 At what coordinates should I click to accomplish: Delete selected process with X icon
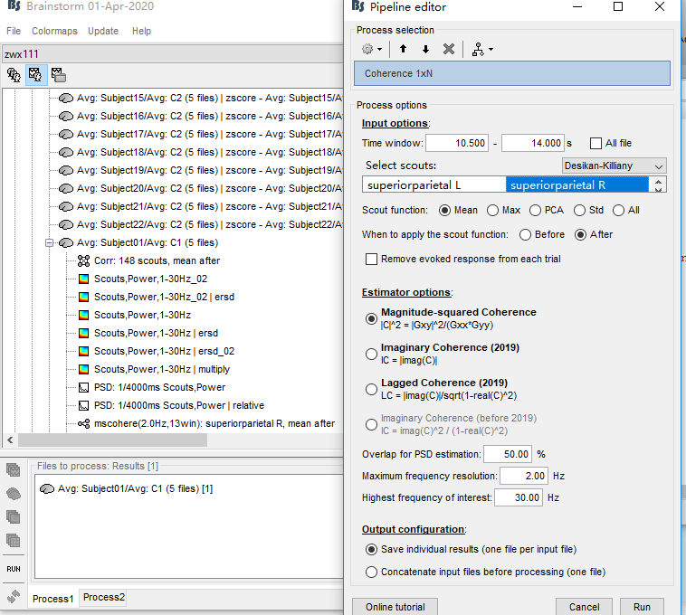[449, 49]
